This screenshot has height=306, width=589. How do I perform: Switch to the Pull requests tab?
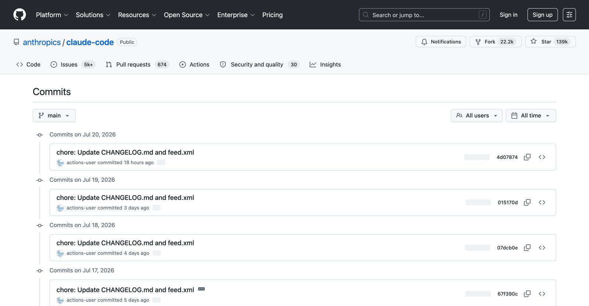click(x=137, y=64)
